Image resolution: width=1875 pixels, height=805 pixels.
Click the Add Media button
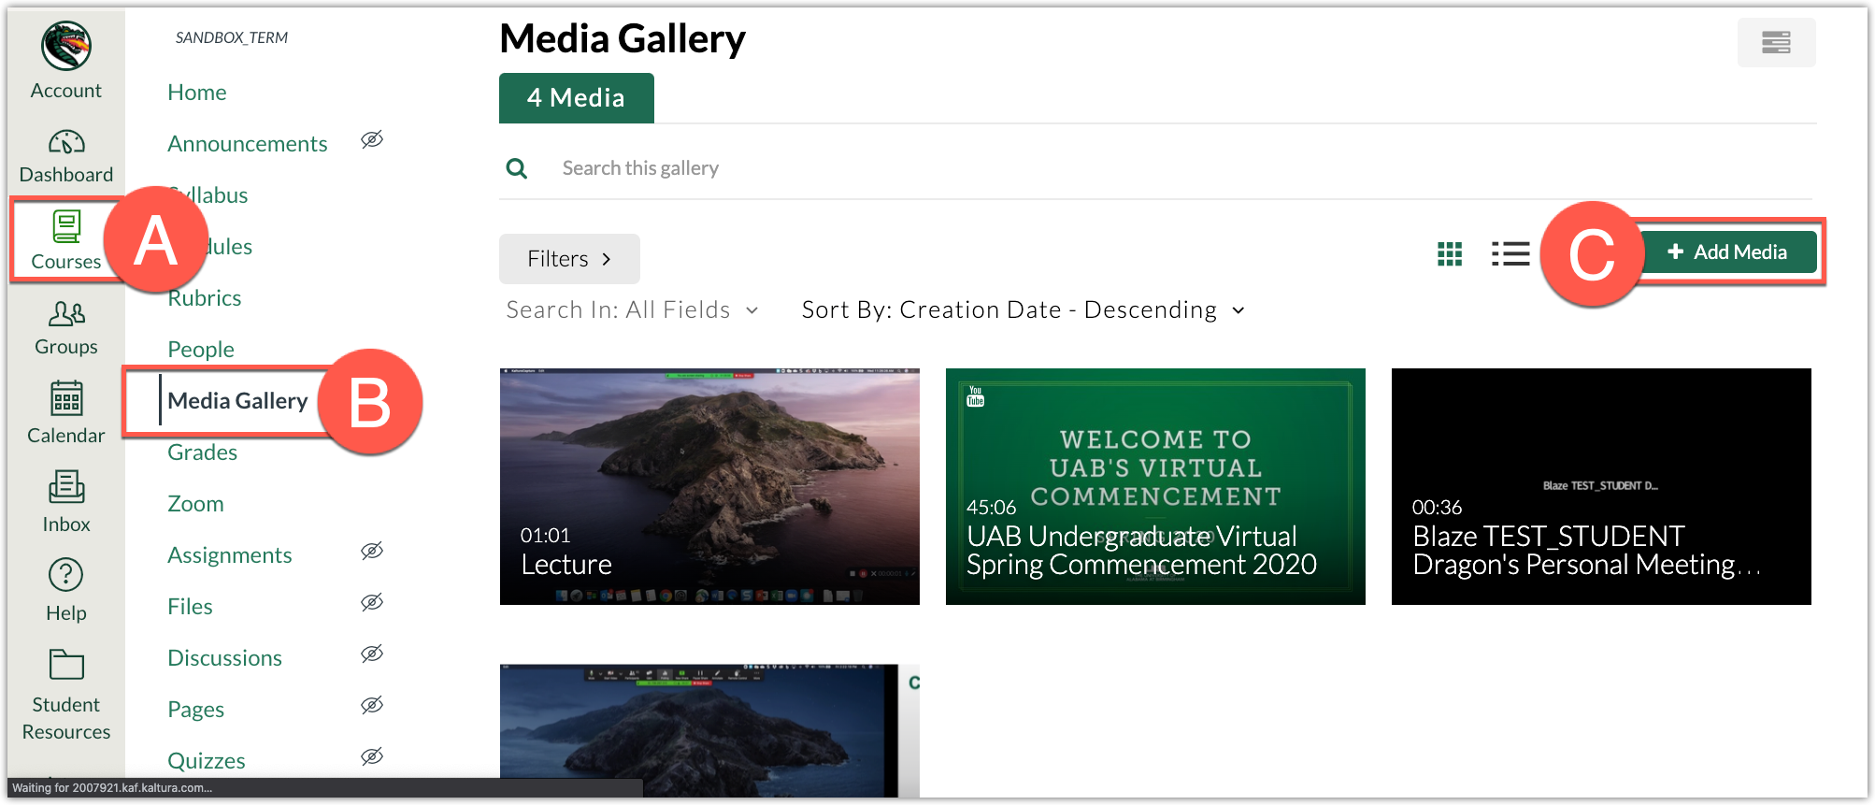tap(1727, 252)
